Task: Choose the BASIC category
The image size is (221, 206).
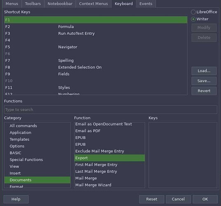Action: click(x=38, y=153)
